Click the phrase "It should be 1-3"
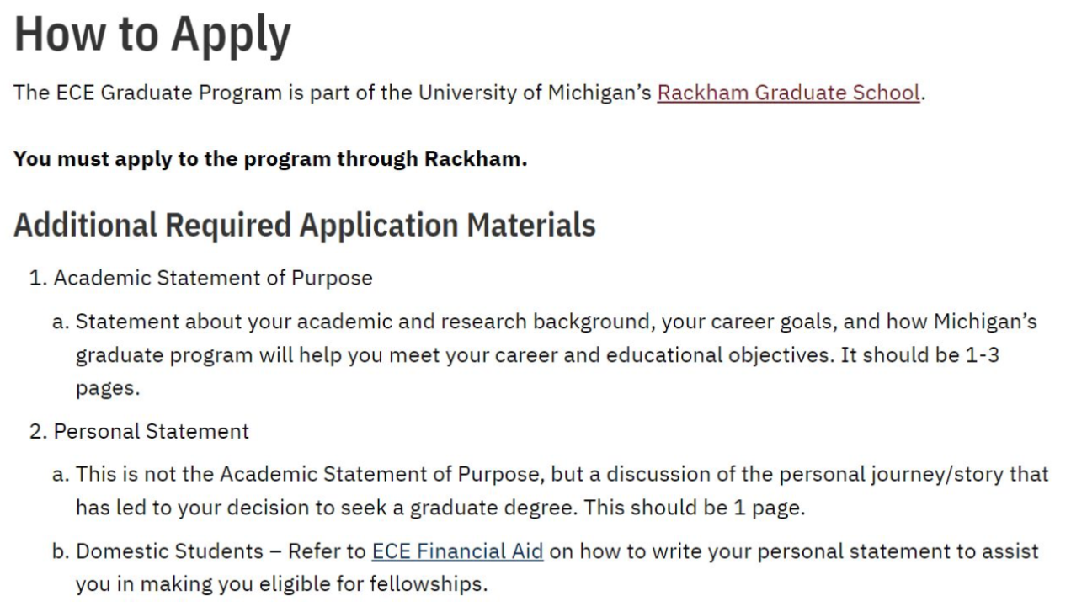 pos(919,354)
